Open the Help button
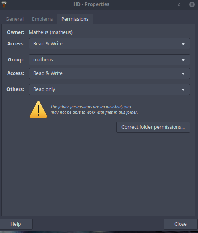198x233 pixels. point(16,224)
